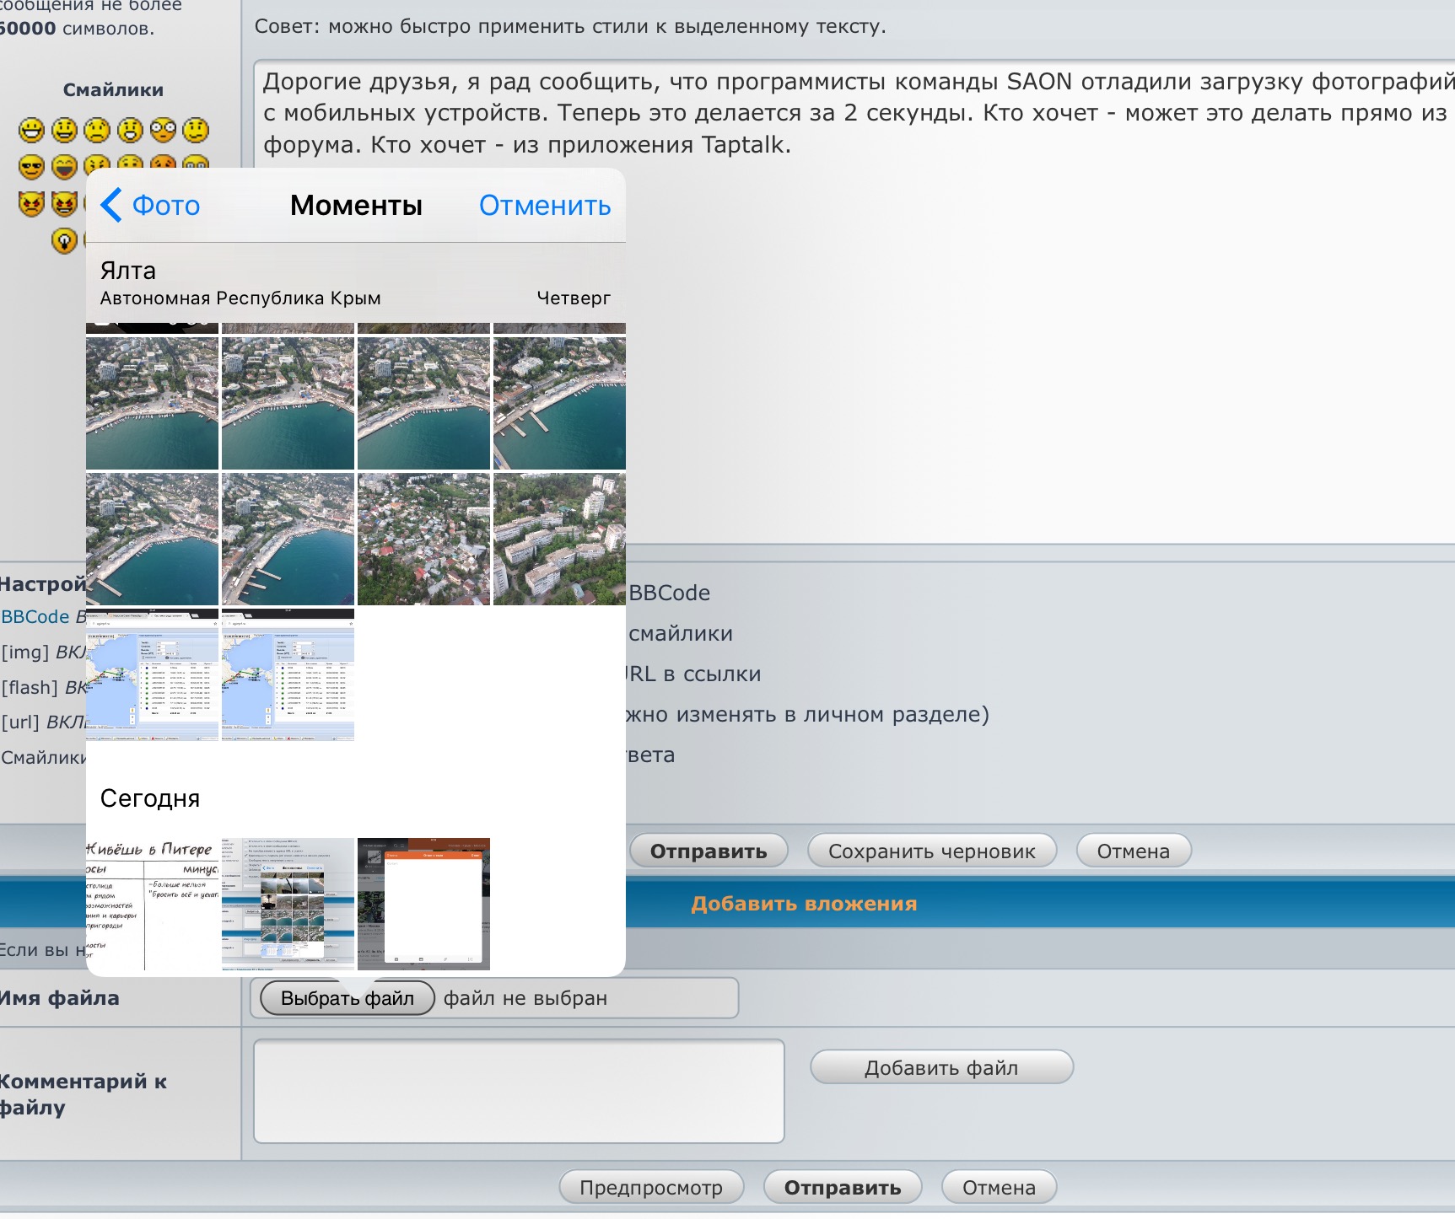Pick the aerial photo of white apartment blocks
The image size is (1455, 1219).
click(559, 539)
